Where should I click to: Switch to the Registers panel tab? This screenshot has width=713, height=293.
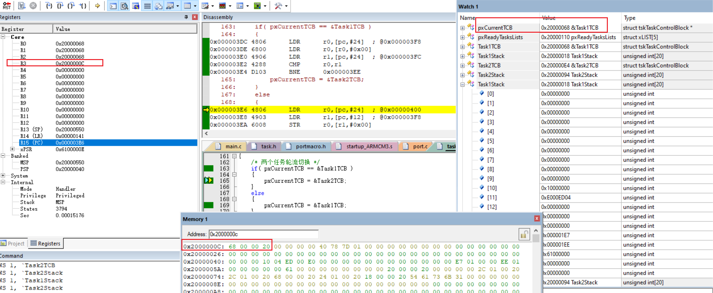(x=45, y=244)
